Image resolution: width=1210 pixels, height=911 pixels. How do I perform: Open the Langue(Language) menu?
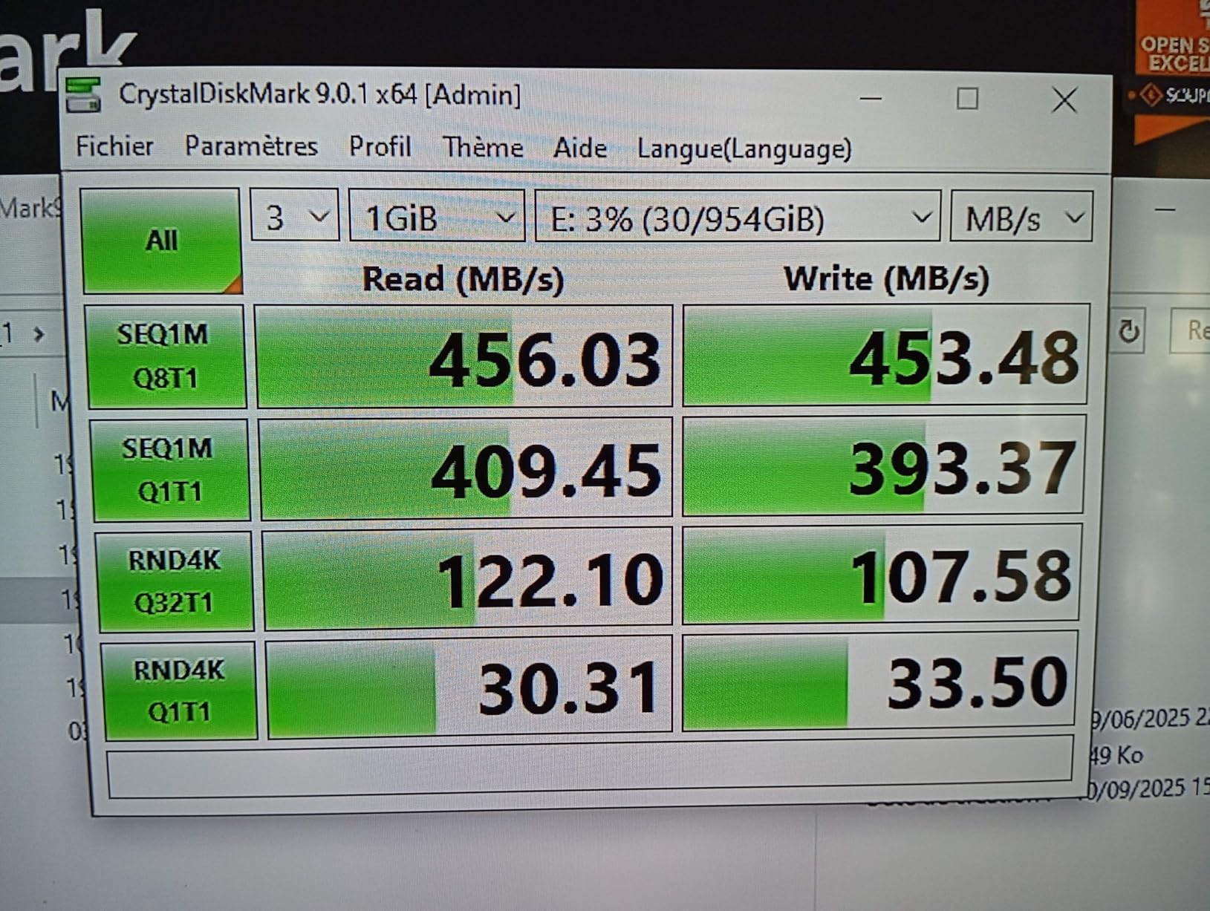(744, 149)
